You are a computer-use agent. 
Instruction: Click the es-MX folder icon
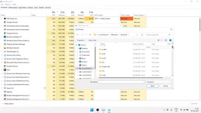pos(100,50)
